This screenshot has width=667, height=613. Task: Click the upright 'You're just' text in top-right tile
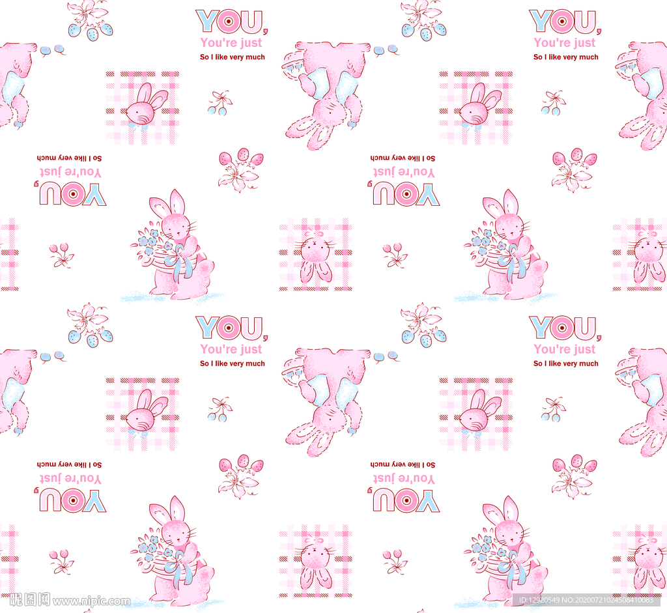[565, 43]
